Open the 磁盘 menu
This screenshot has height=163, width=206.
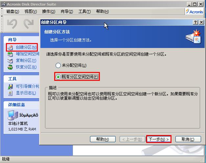13,12
